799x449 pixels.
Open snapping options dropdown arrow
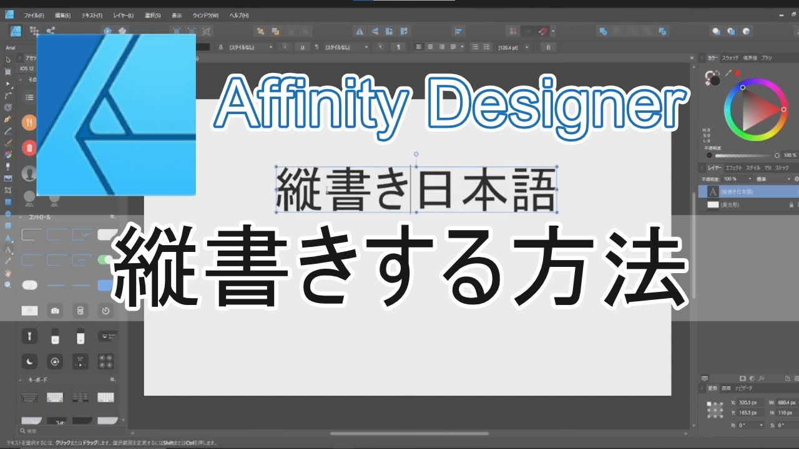pos(553,31)
